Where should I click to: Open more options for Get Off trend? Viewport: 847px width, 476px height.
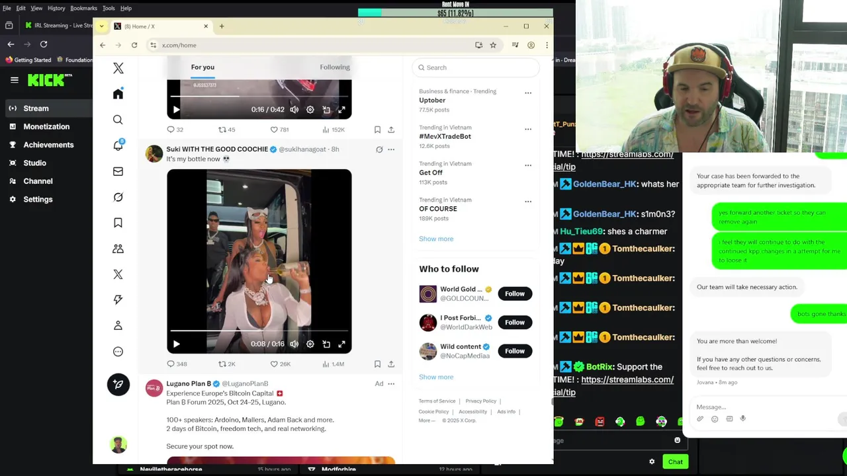tap(528, 165)
